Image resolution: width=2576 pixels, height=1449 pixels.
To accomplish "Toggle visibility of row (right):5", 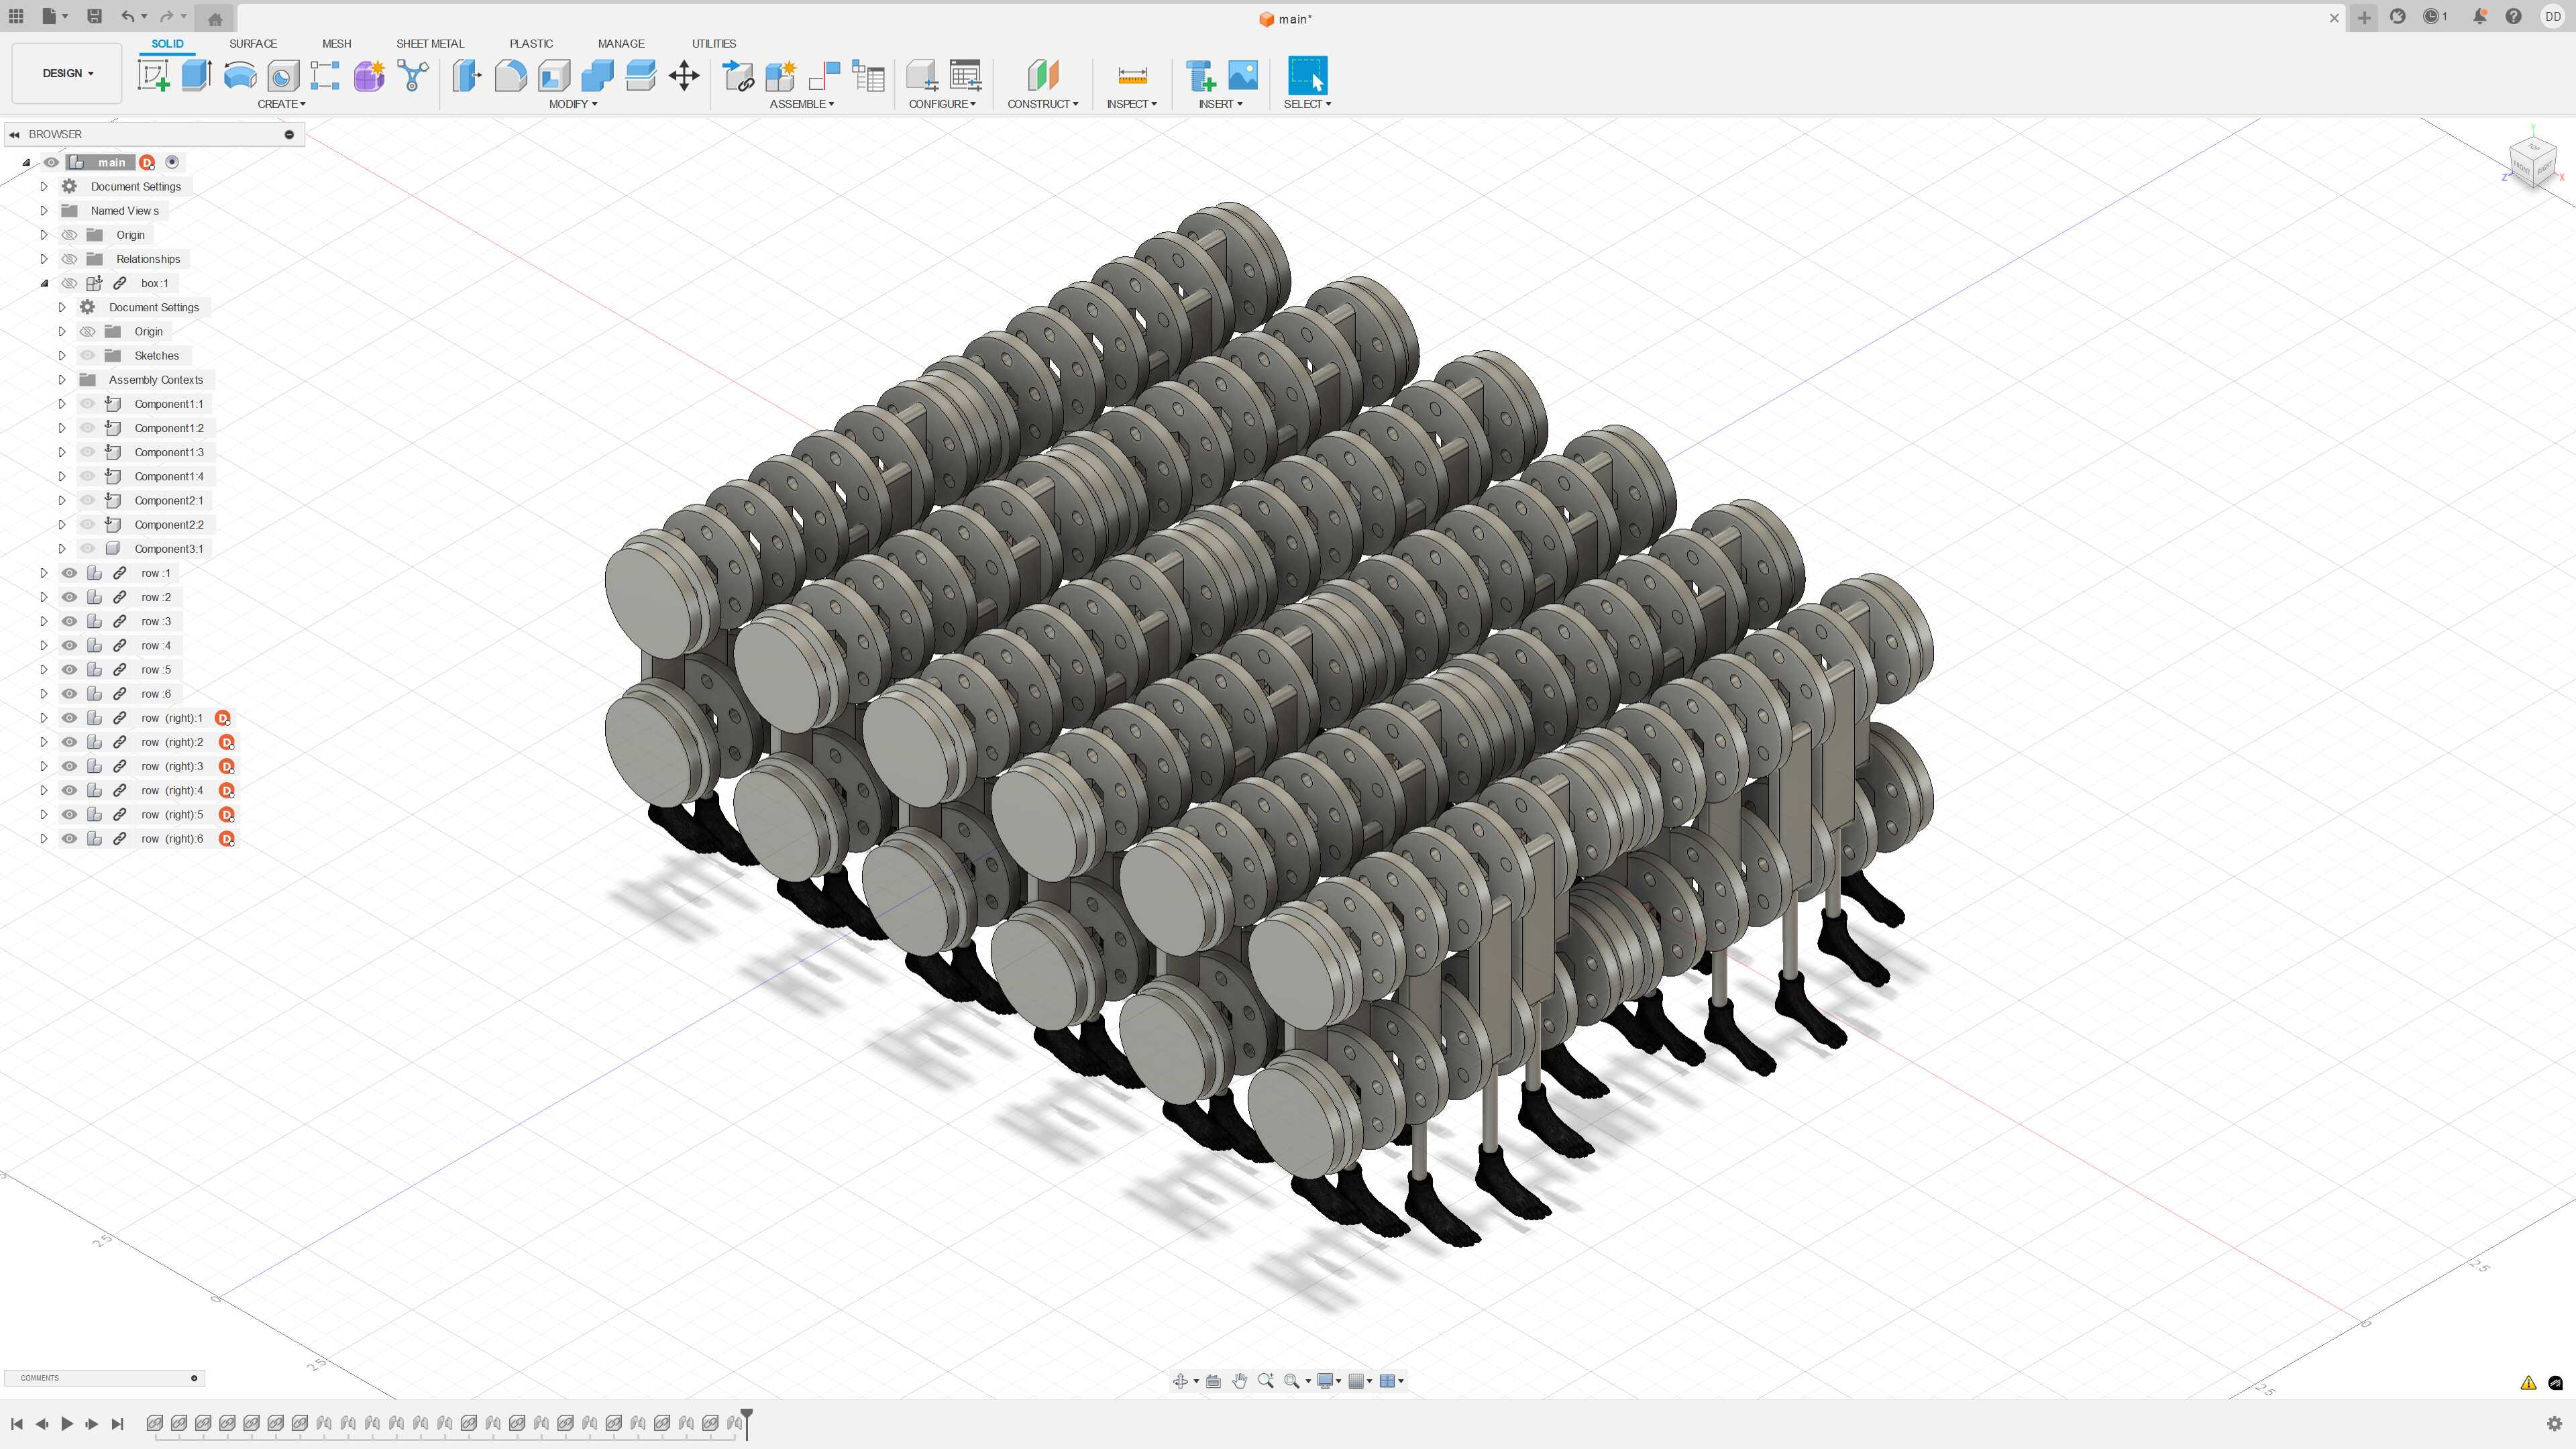I will (69, 814).
